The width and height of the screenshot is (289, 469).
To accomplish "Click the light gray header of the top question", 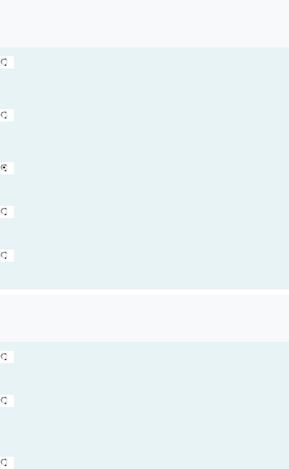I will tap(144, 23).
